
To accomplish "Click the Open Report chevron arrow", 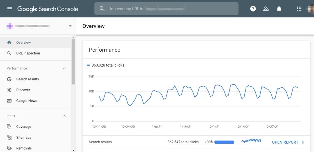I will coord(303,142).
